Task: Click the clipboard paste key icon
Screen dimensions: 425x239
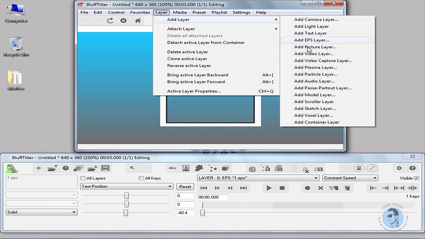Action: pos(347,188)
